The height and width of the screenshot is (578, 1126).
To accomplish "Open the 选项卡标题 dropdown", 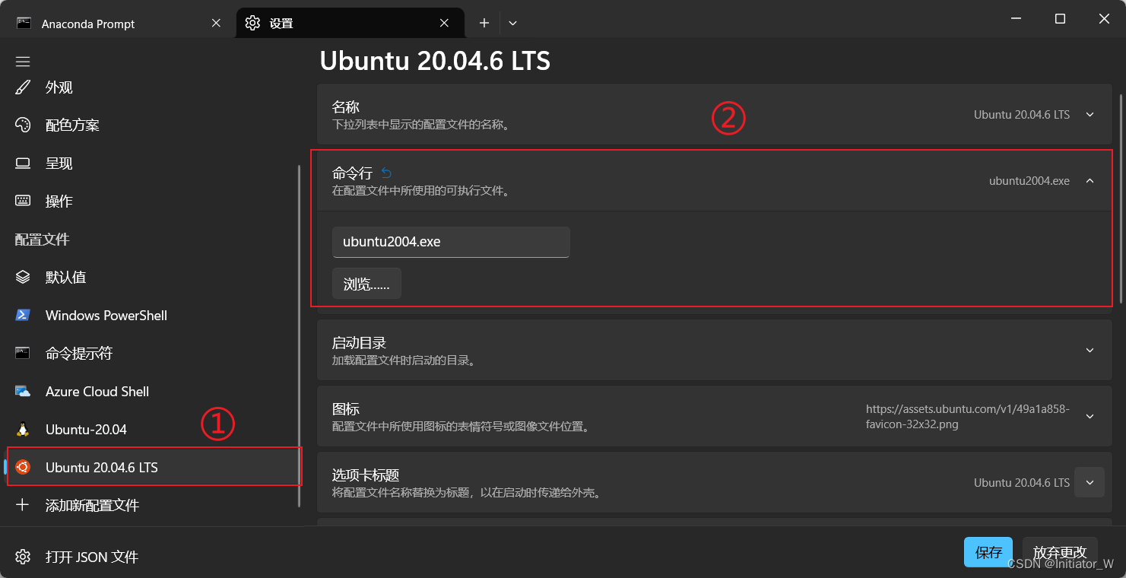I will pos(1090,481).
